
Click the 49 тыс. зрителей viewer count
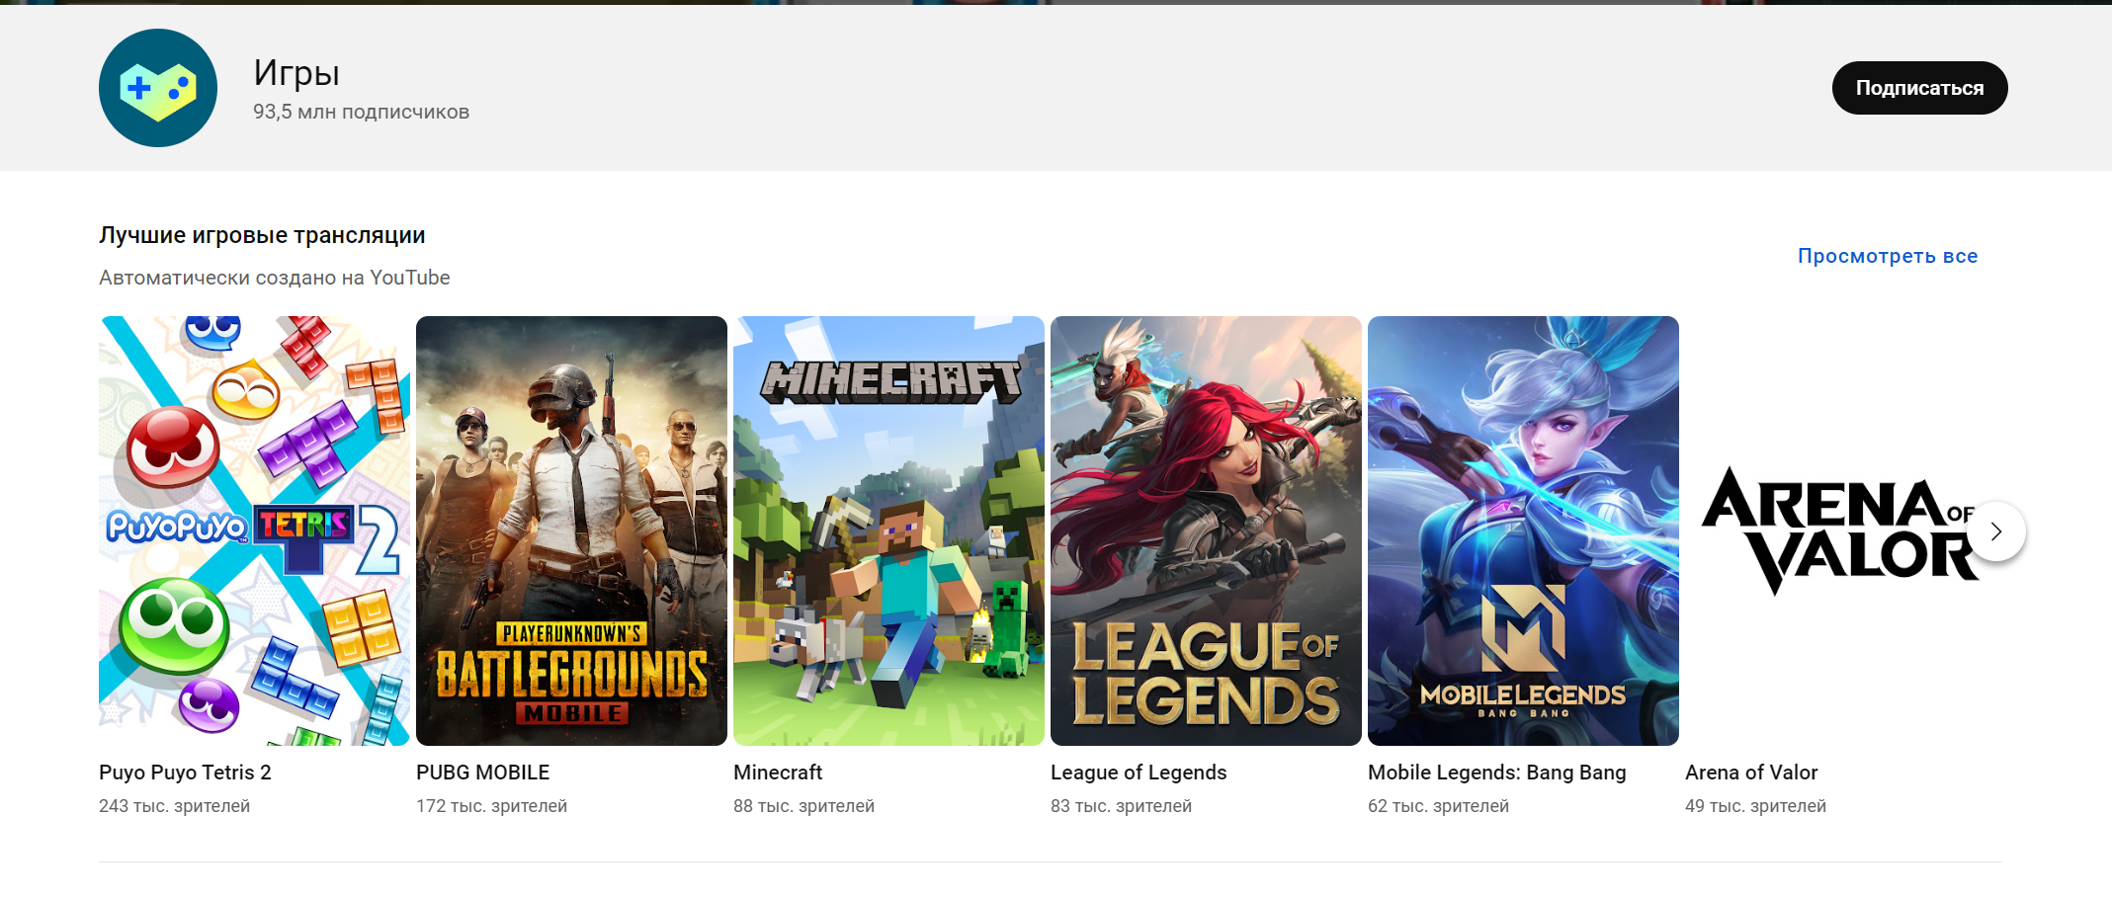[1756, 806]
